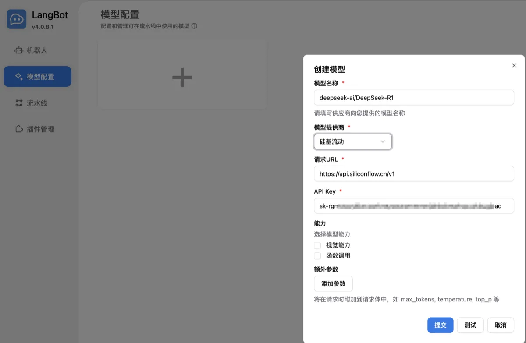Click the 请求URL input field

point(414,173)
